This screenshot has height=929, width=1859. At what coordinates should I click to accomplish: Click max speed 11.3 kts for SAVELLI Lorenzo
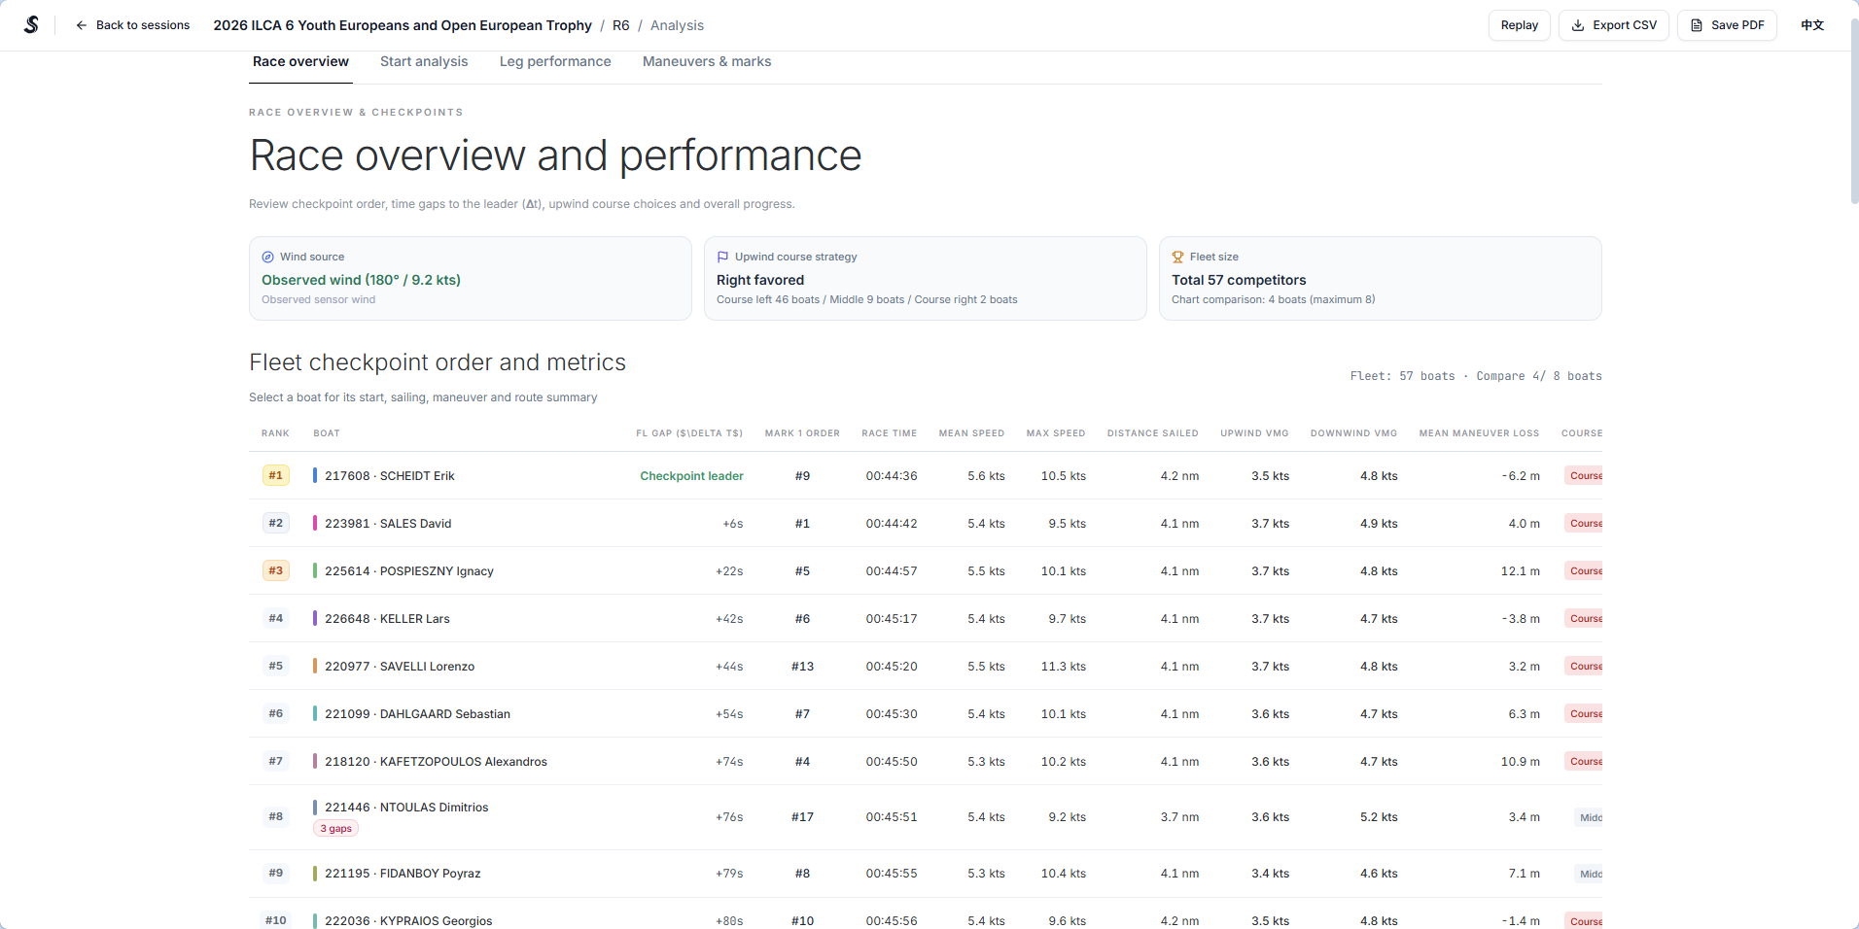(x=1063, y=667)
